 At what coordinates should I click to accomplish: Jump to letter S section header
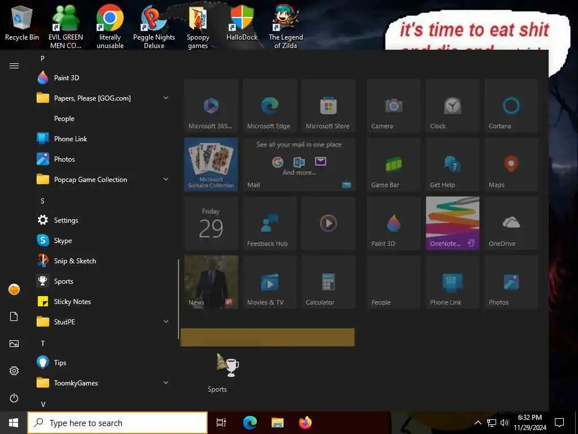click(x=42, y=201)
